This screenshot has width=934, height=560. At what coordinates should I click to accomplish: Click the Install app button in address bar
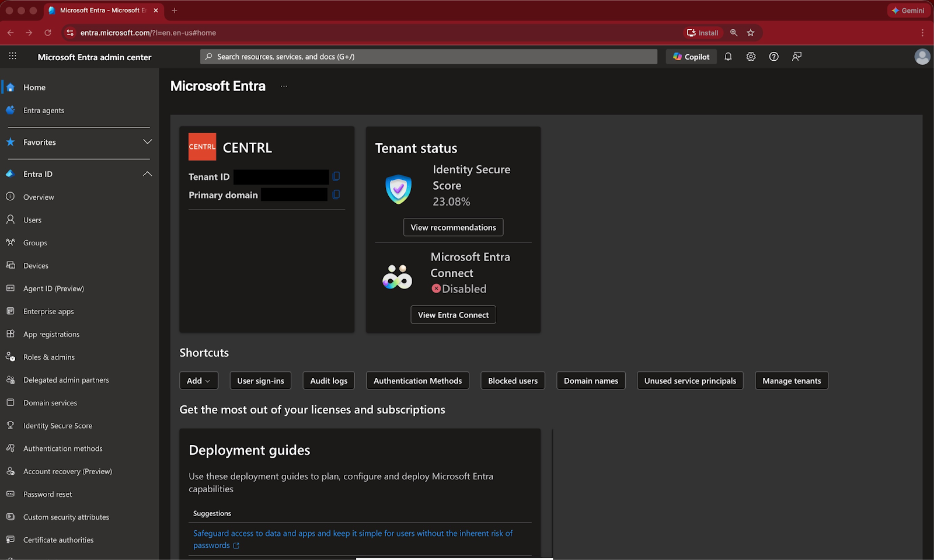703,33
